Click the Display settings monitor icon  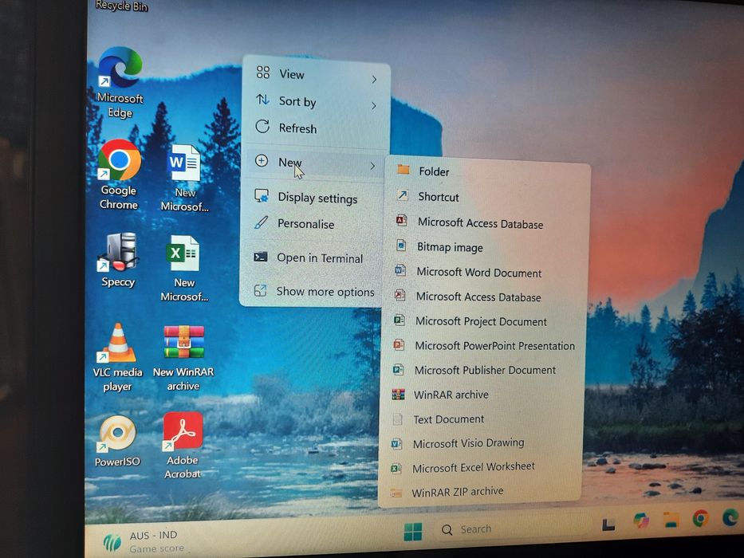tap(262, 196)
